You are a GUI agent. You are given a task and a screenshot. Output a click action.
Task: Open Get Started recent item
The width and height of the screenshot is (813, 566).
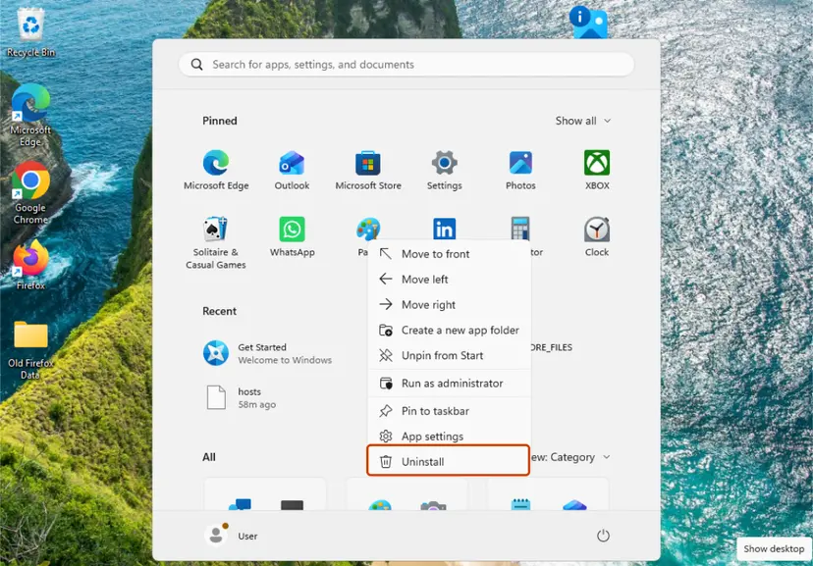tap(267, 353)
